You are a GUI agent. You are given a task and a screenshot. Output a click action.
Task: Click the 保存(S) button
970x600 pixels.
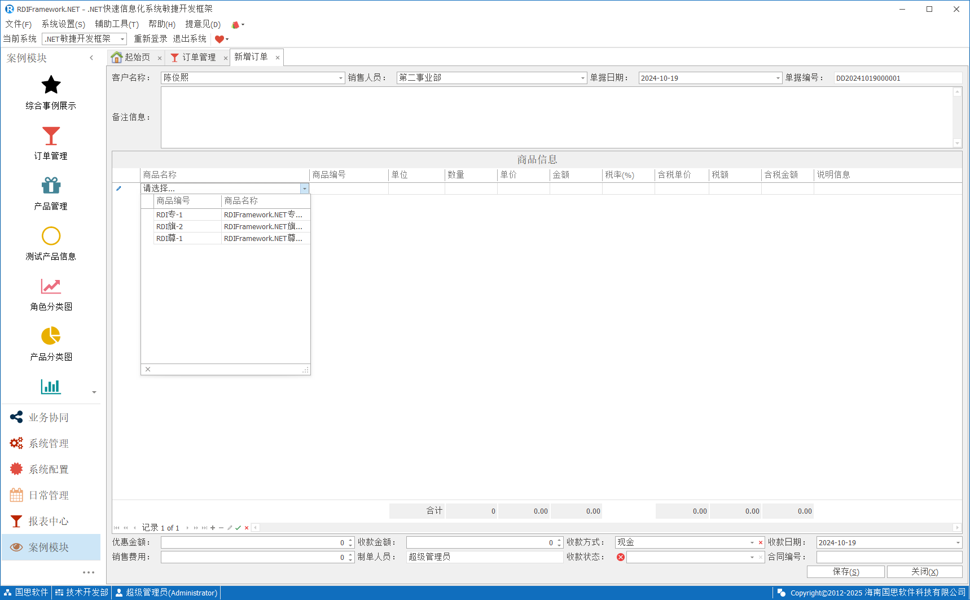[x=845, y=572]
